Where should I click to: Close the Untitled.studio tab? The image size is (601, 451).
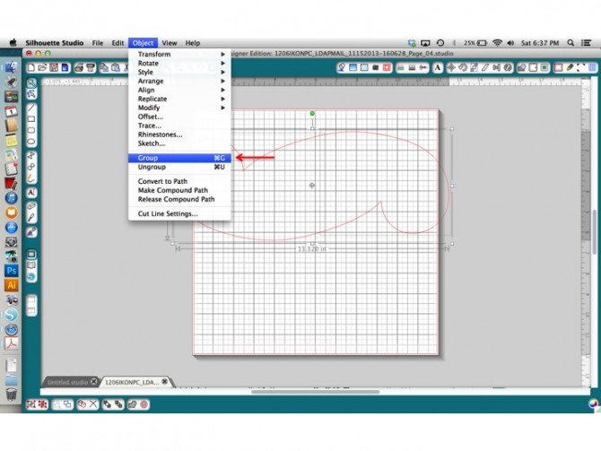pos(93,382)
